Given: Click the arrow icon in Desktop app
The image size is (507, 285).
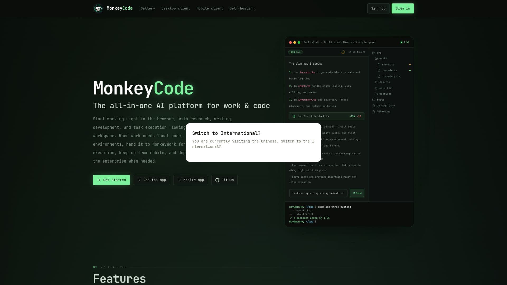Looking at the screenshot, I should 139,180.
